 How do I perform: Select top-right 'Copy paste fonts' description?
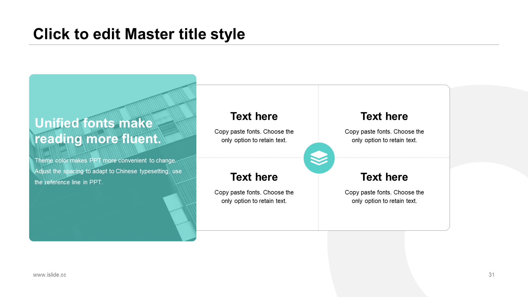click(x=384, y=136)
